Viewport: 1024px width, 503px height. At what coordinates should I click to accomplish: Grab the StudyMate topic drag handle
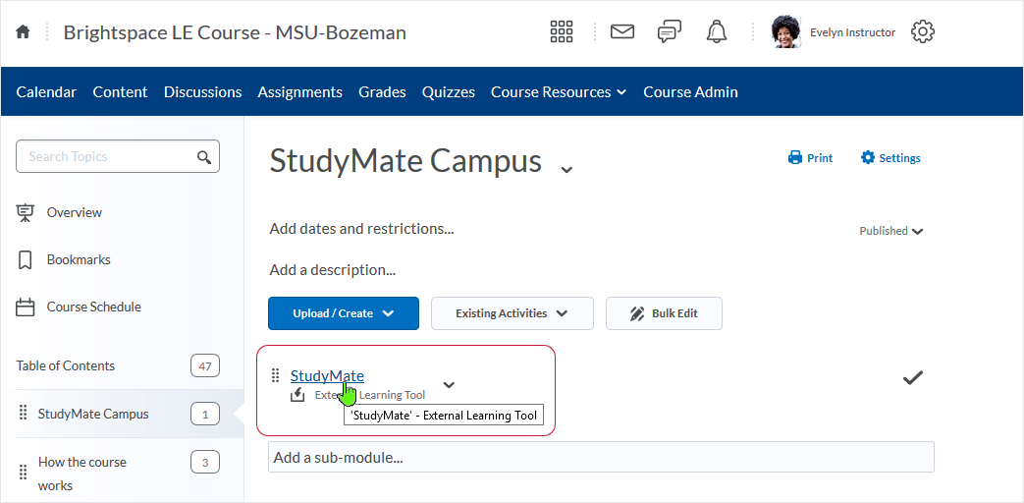[276, 375]
